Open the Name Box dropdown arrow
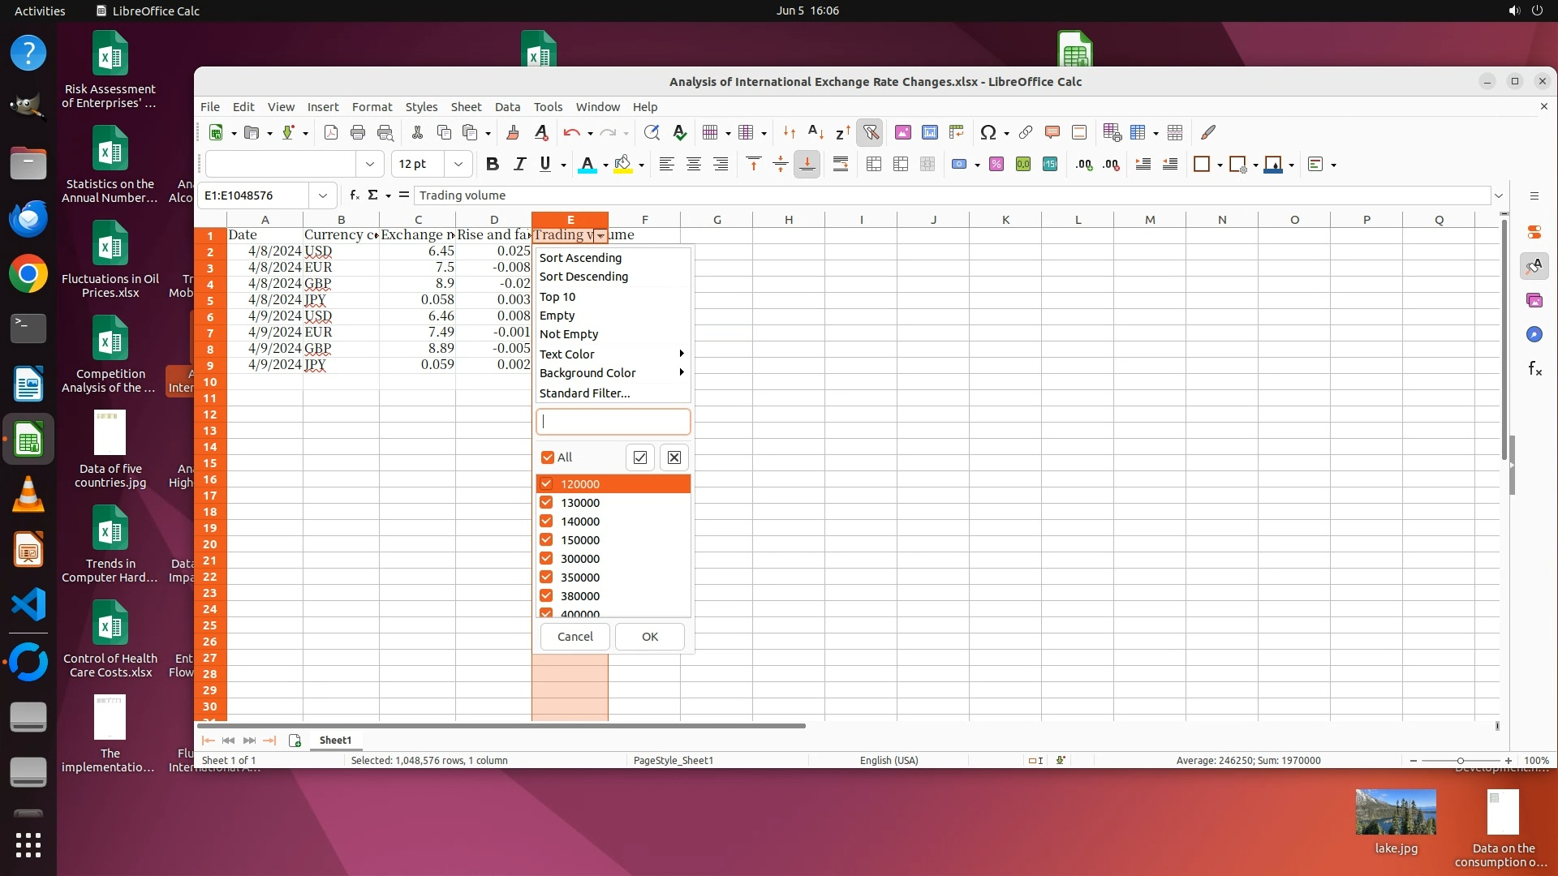Viewport: 1558px width, 876px height. pyautogui.click(x=323, y=195)
